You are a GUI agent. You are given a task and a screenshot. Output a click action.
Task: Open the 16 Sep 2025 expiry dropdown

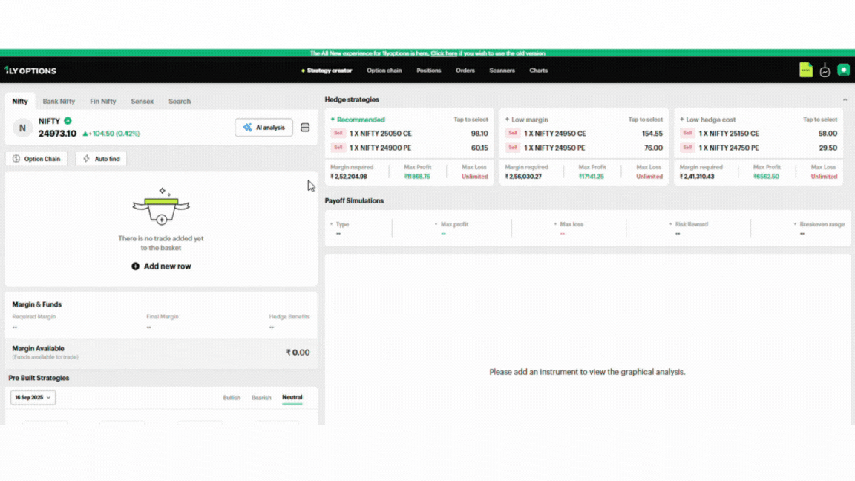click(33, 398)
